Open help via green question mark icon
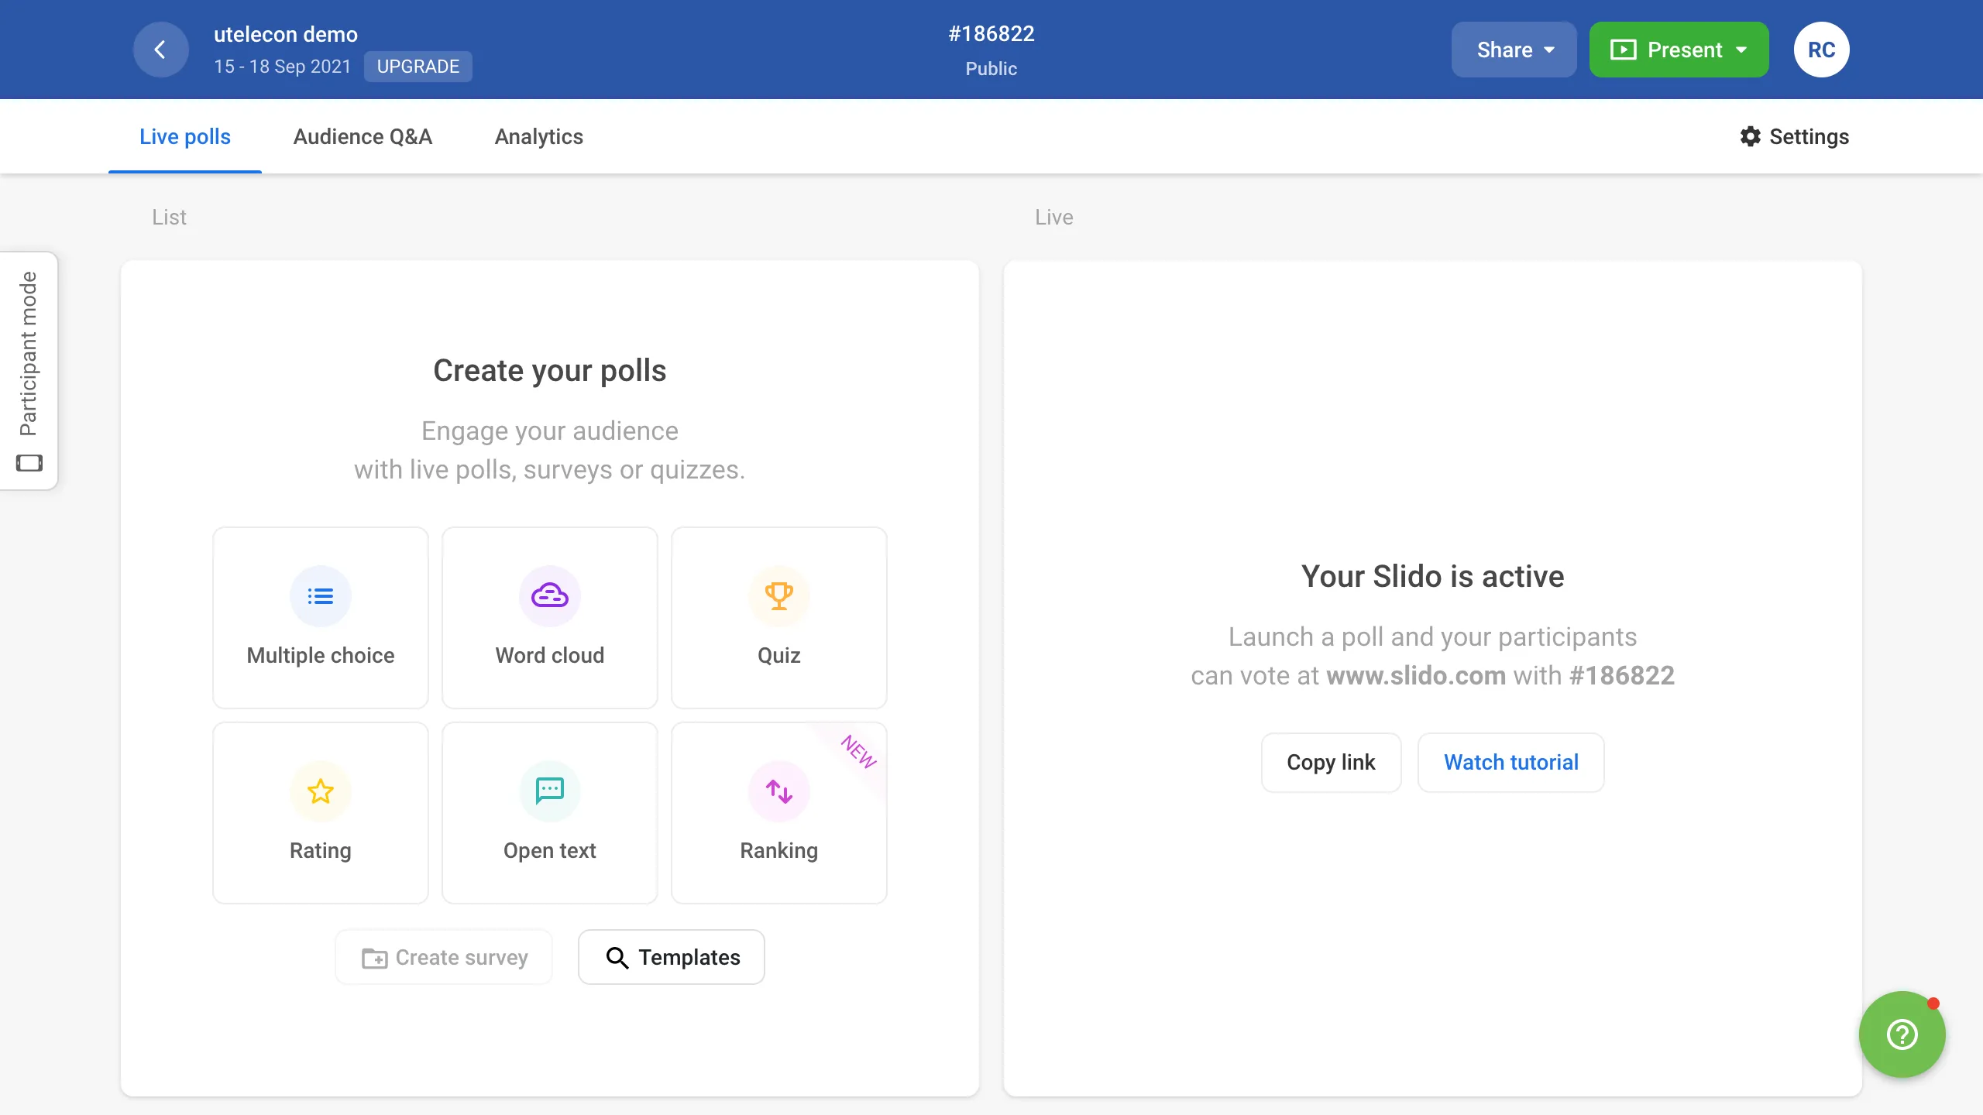The width and height of the screenshot is (1983, 1115). pyautogui.click(x=1902, y=1034)
